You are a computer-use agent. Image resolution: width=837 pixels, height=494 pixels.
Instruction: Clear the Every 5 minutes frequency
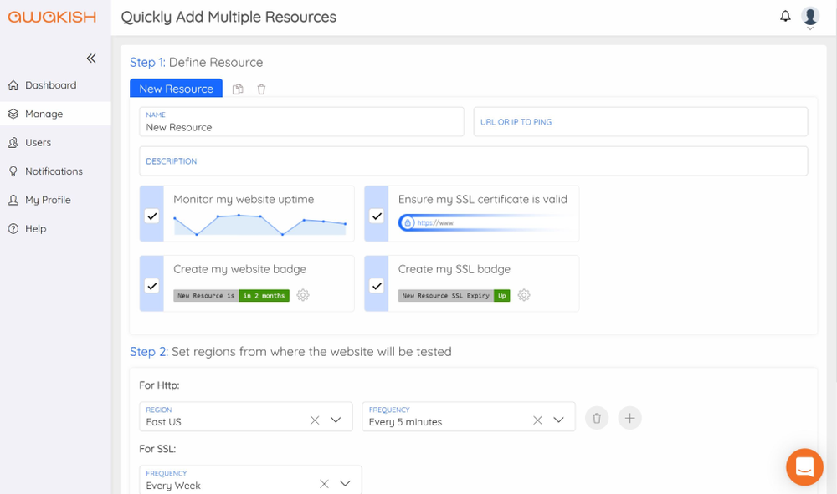coord(537,420)
